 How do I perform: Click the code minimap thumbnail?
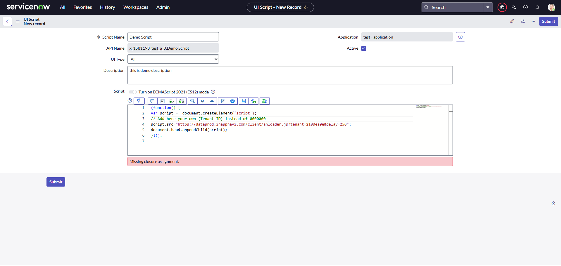click(429, 107)
